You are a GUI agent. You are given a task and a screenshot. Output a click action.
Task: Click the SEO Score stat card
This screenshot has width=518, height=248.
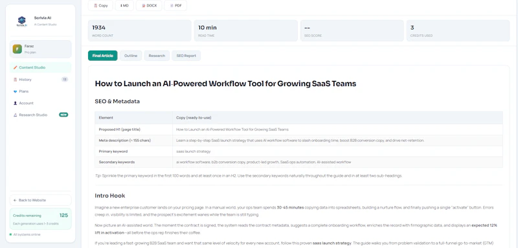point(352,30)
